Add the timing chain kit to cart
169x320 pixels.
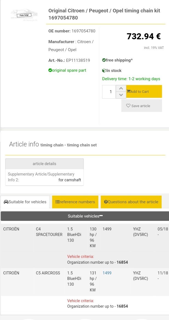tap(144, 91)
